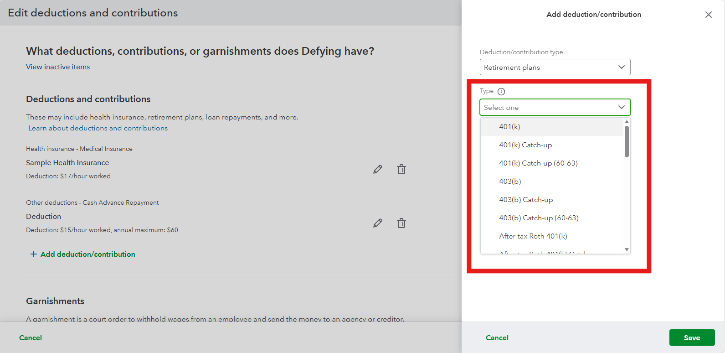
Task: Pick the 403(b) option
Action: tap(510, 182)
